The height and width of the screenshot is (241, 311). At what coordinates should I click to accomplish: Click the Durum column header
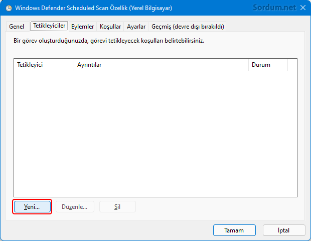click(268, 65)
